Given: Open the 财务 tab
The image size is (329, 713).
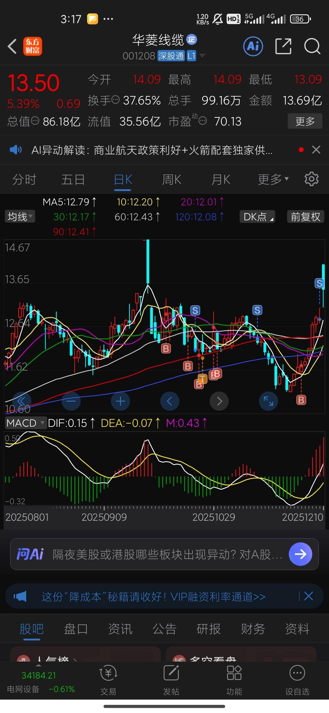Looking at the screenshot, I should (253, 629).
